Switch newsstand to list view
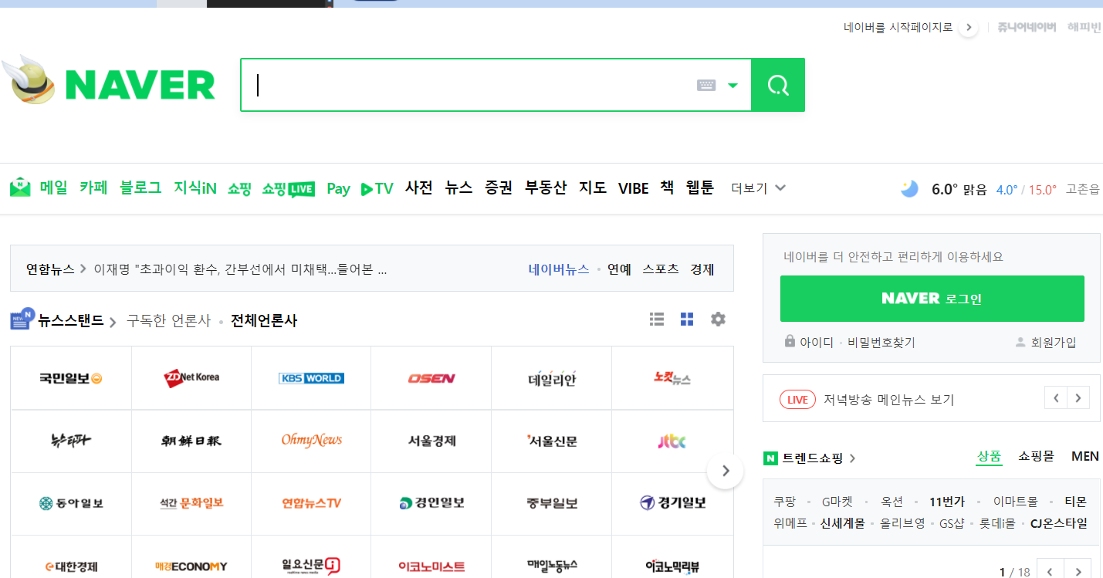Viewport: 1103px width, 578px height. coord(657,319)
